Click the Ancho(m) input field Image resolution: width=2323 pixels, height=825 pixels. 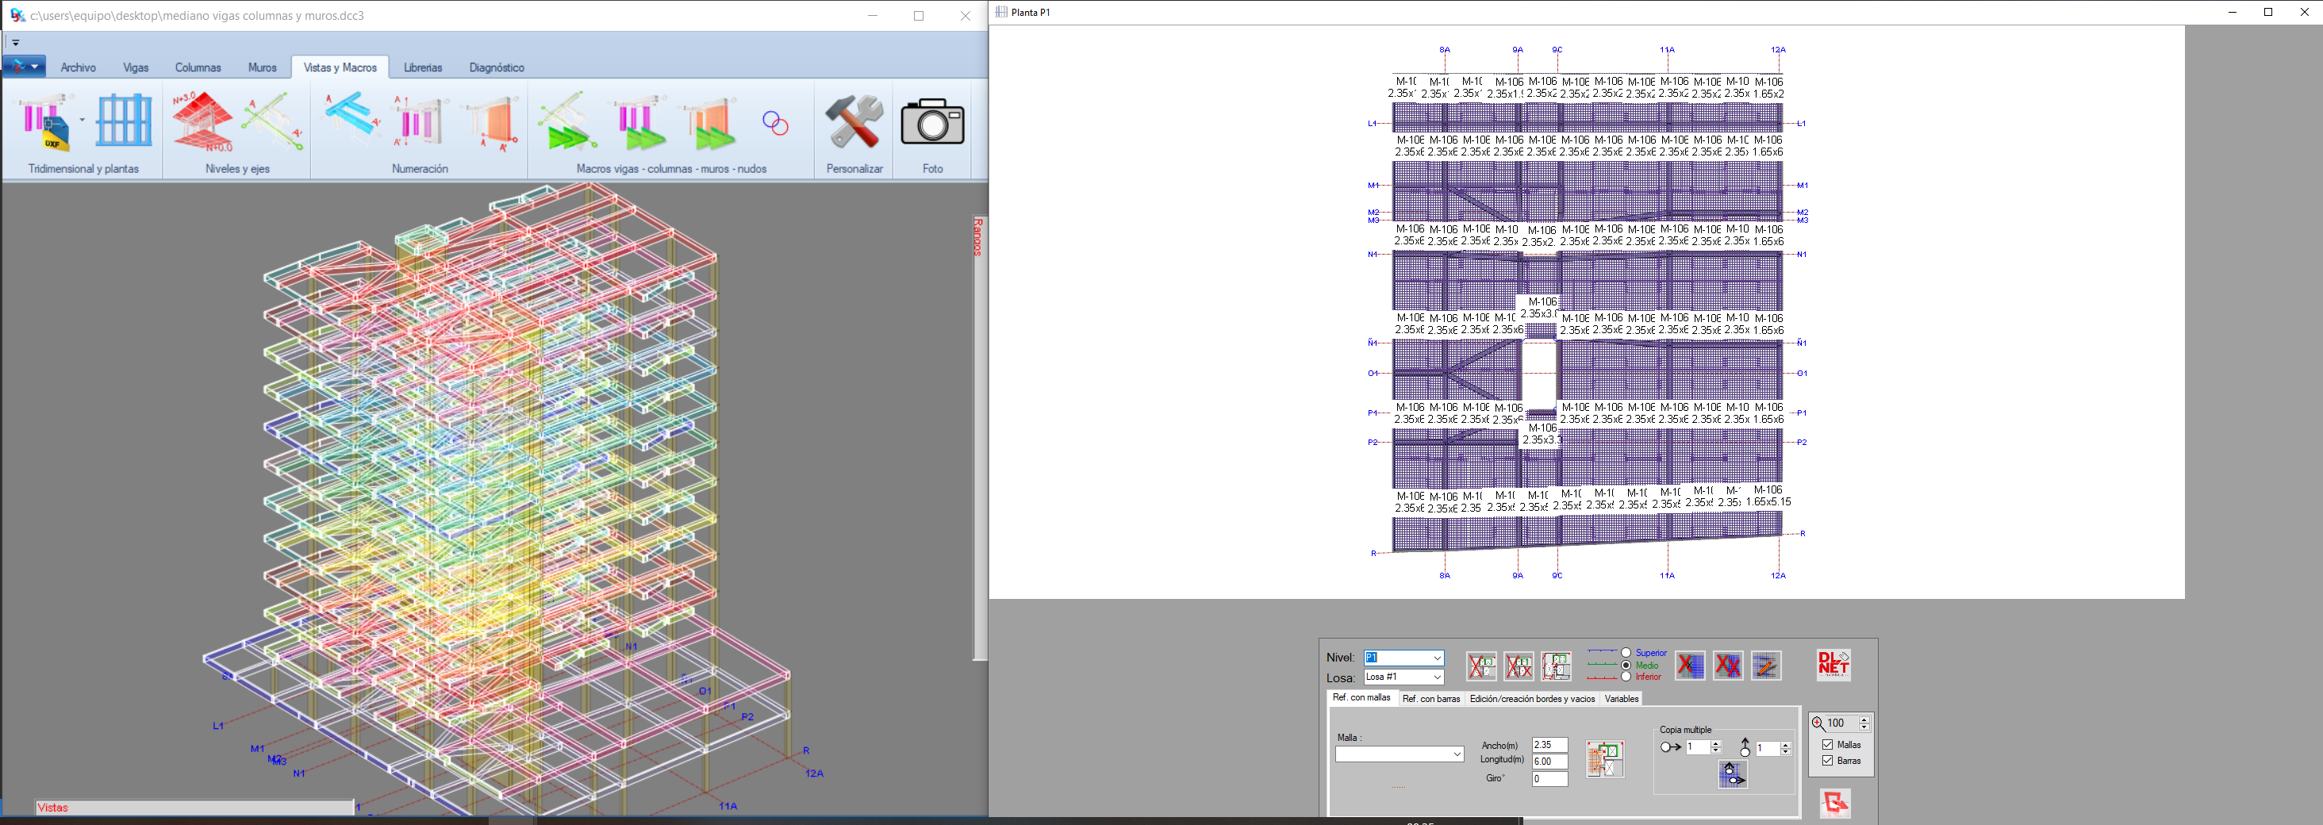(1549, 745)
